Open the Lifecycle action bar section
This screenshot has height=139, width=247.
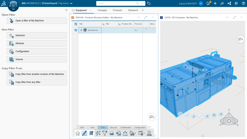click(113, 127)
